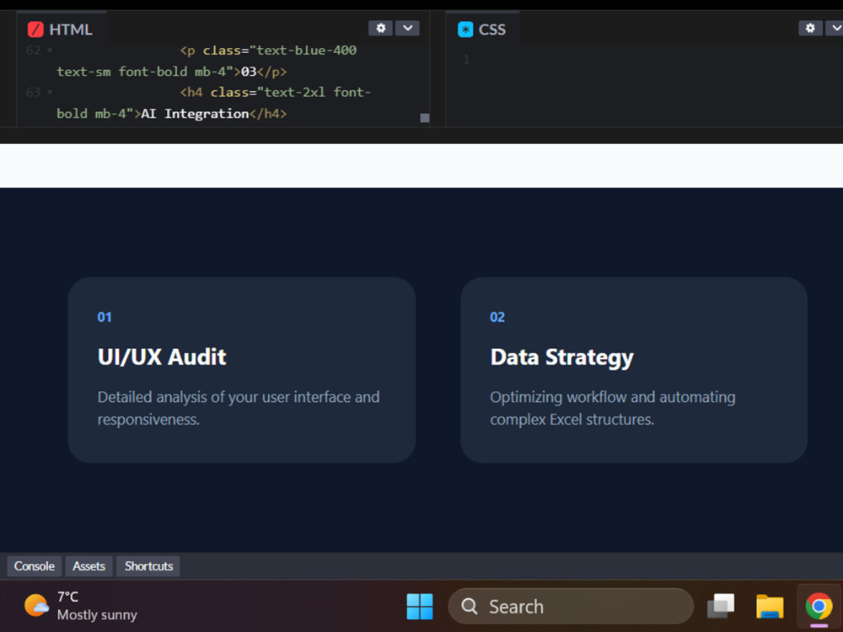Open HTML editor settings gear

click(380, 29)
